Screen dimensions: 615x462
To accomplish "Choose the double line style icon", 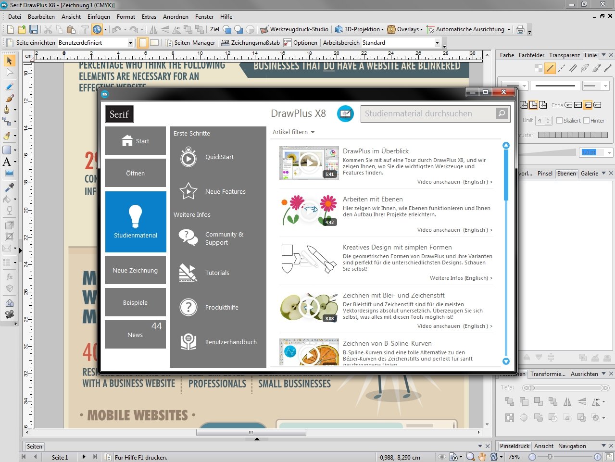I will tap(573, 68).
